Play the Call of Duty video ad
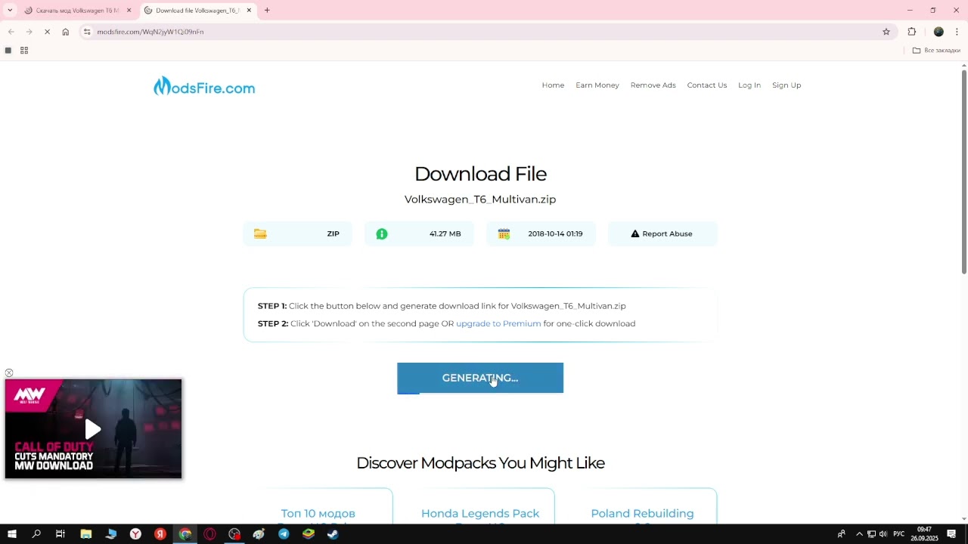Image resolution: width=968 pixels, height=544 pixels. click(x=93, y=429)
